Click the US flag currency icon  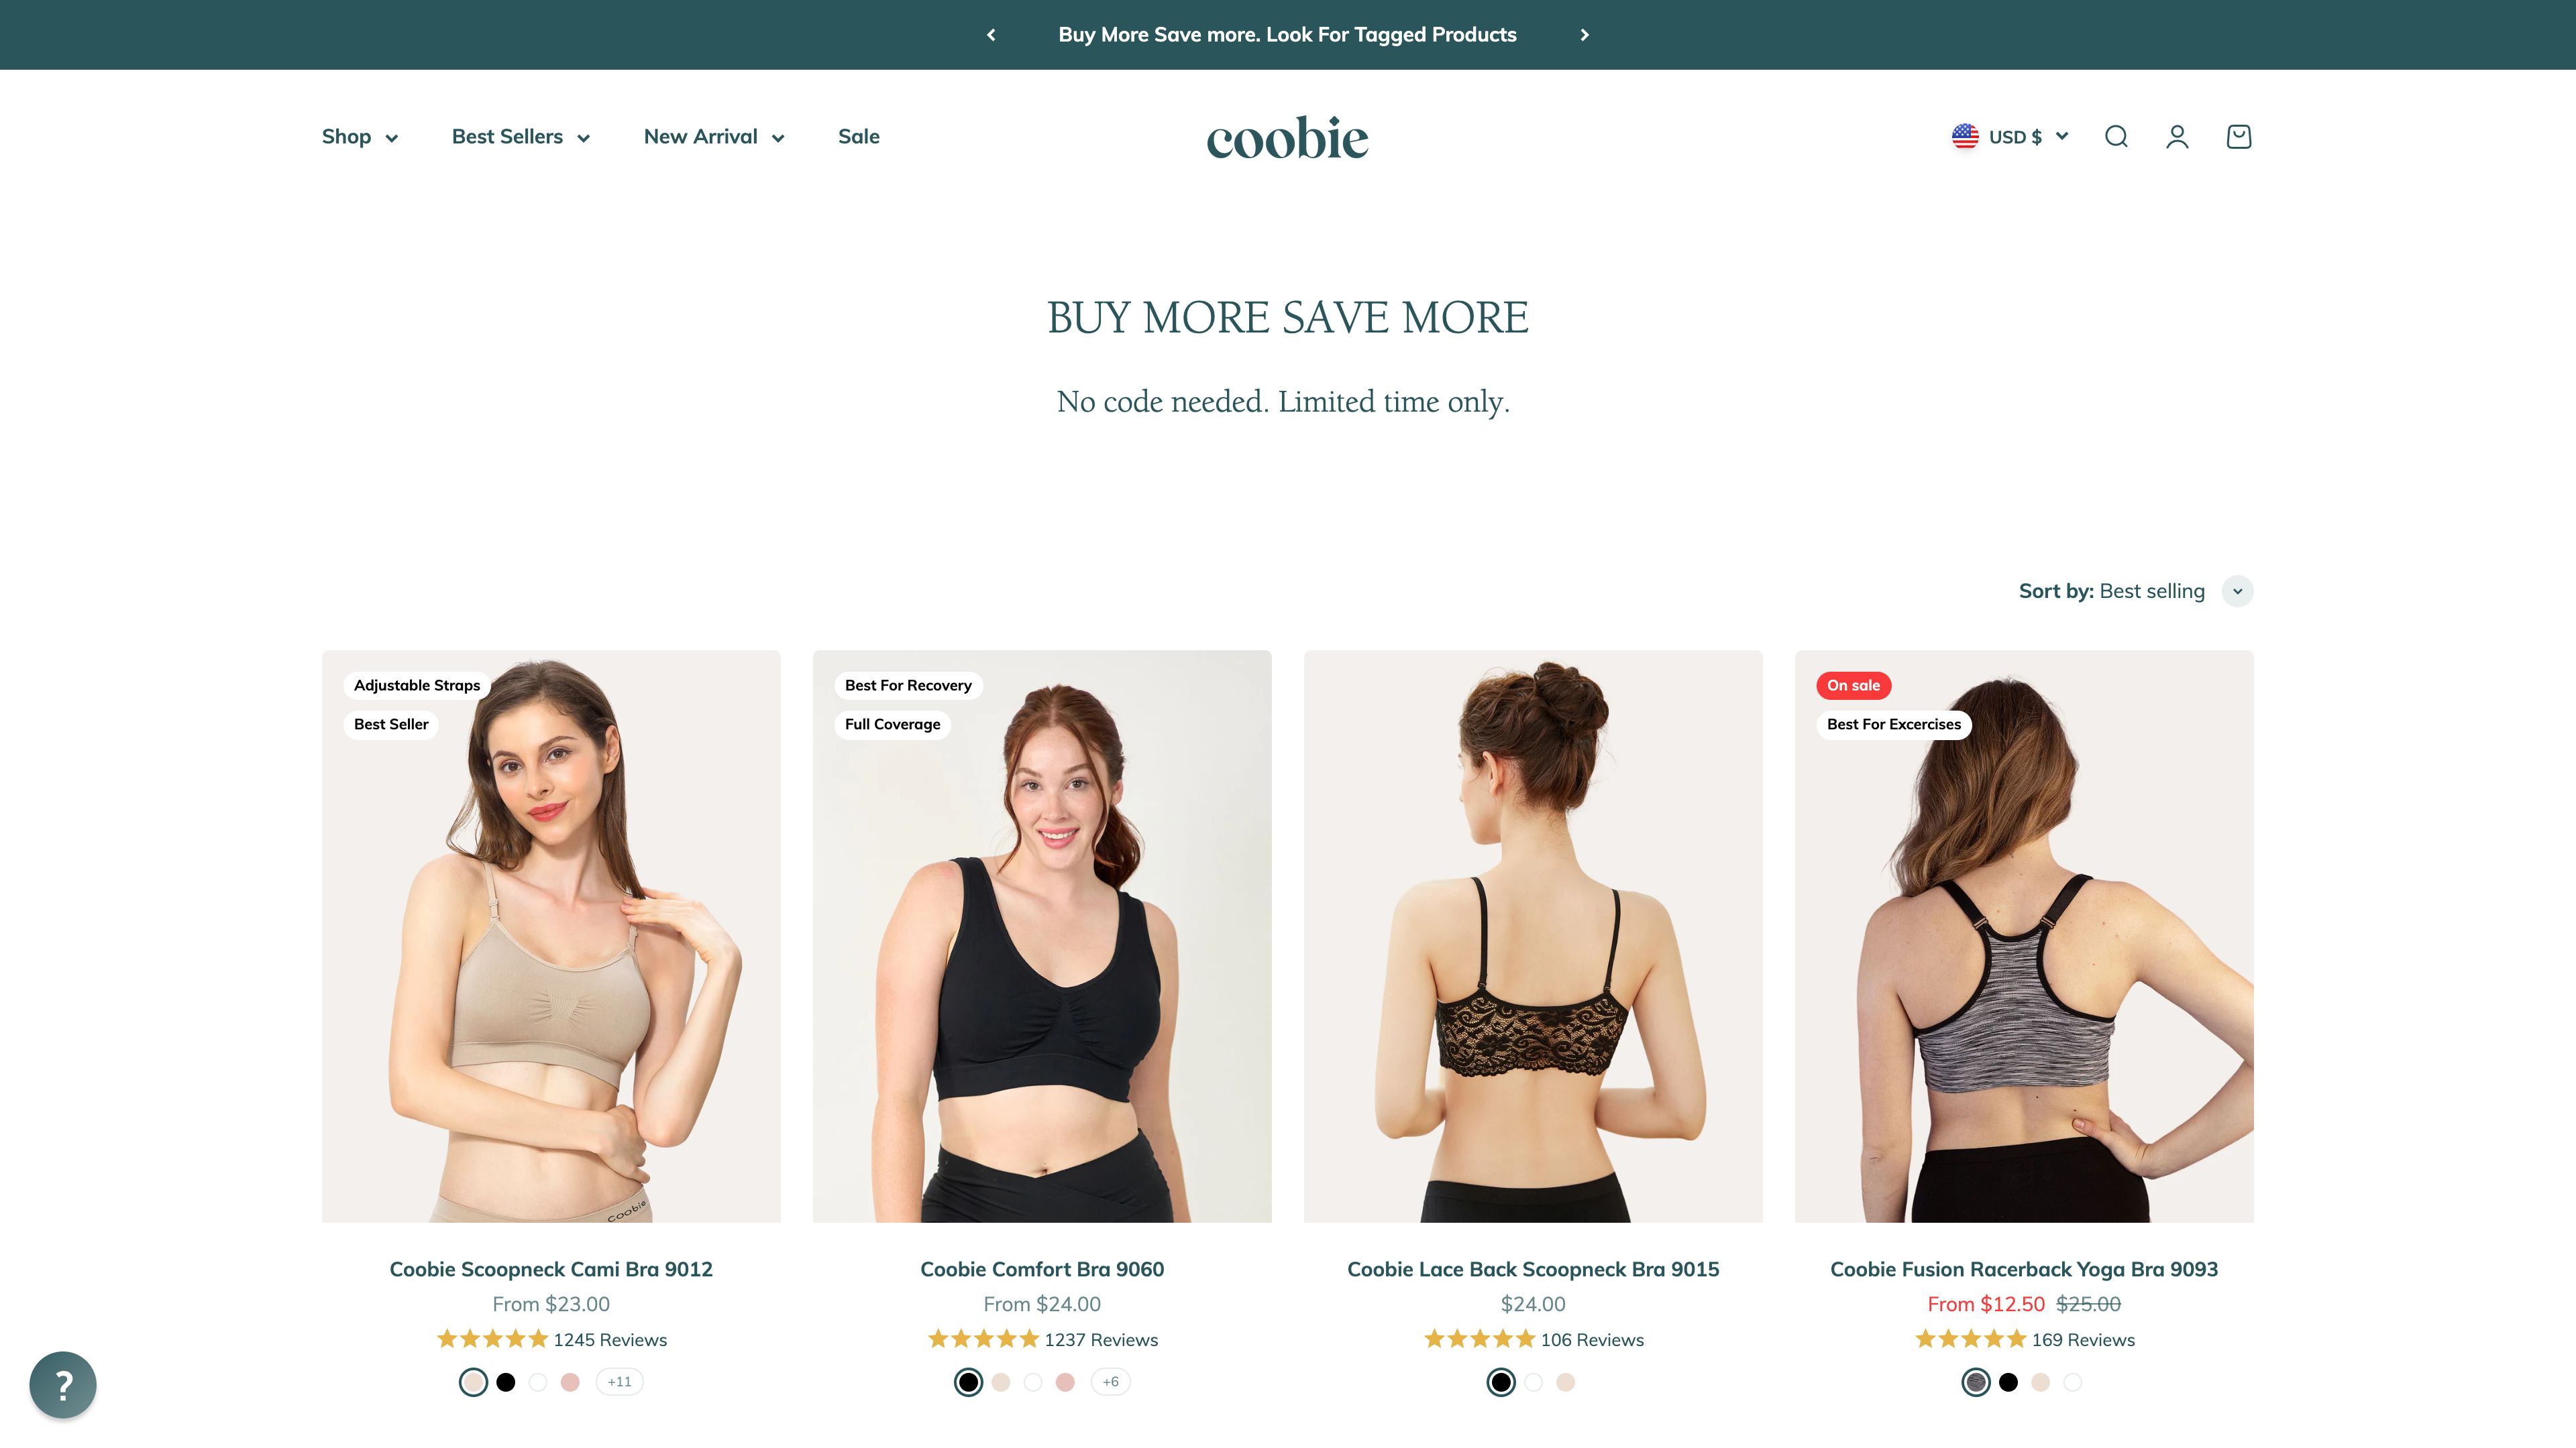(1965, 137)
